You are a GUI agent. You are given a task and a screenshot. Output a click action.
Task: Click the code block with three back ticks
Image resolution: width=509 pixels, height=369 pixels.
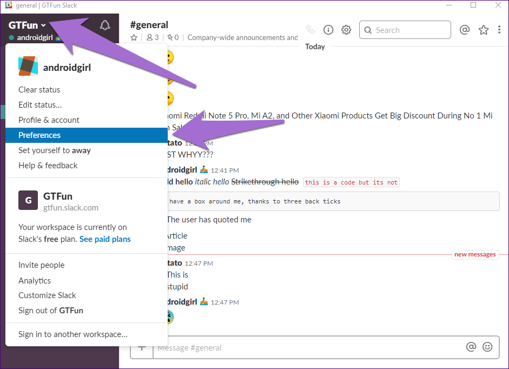(x=333, y=201)
